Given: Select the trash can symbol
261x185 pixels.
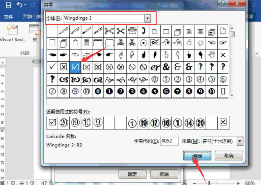Looking at the screenshot, I should pyautogui.click(x=87, y=43).
